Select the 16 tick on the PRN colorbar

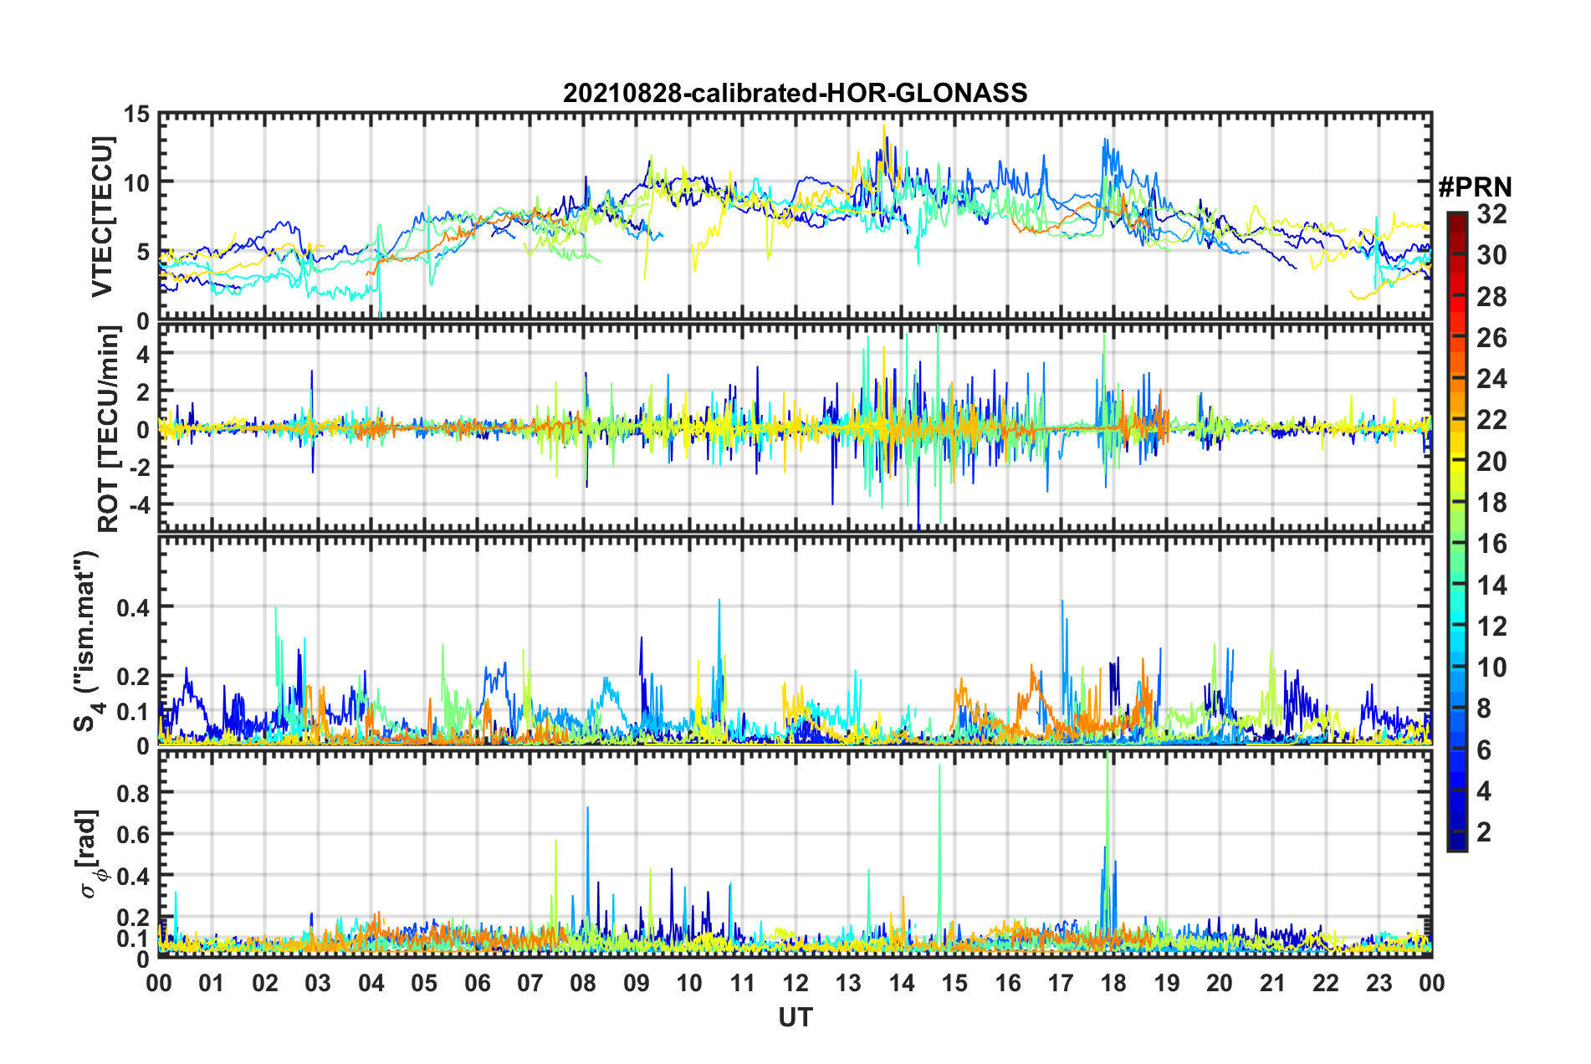pyautogui.click(x=1491, y=544)
